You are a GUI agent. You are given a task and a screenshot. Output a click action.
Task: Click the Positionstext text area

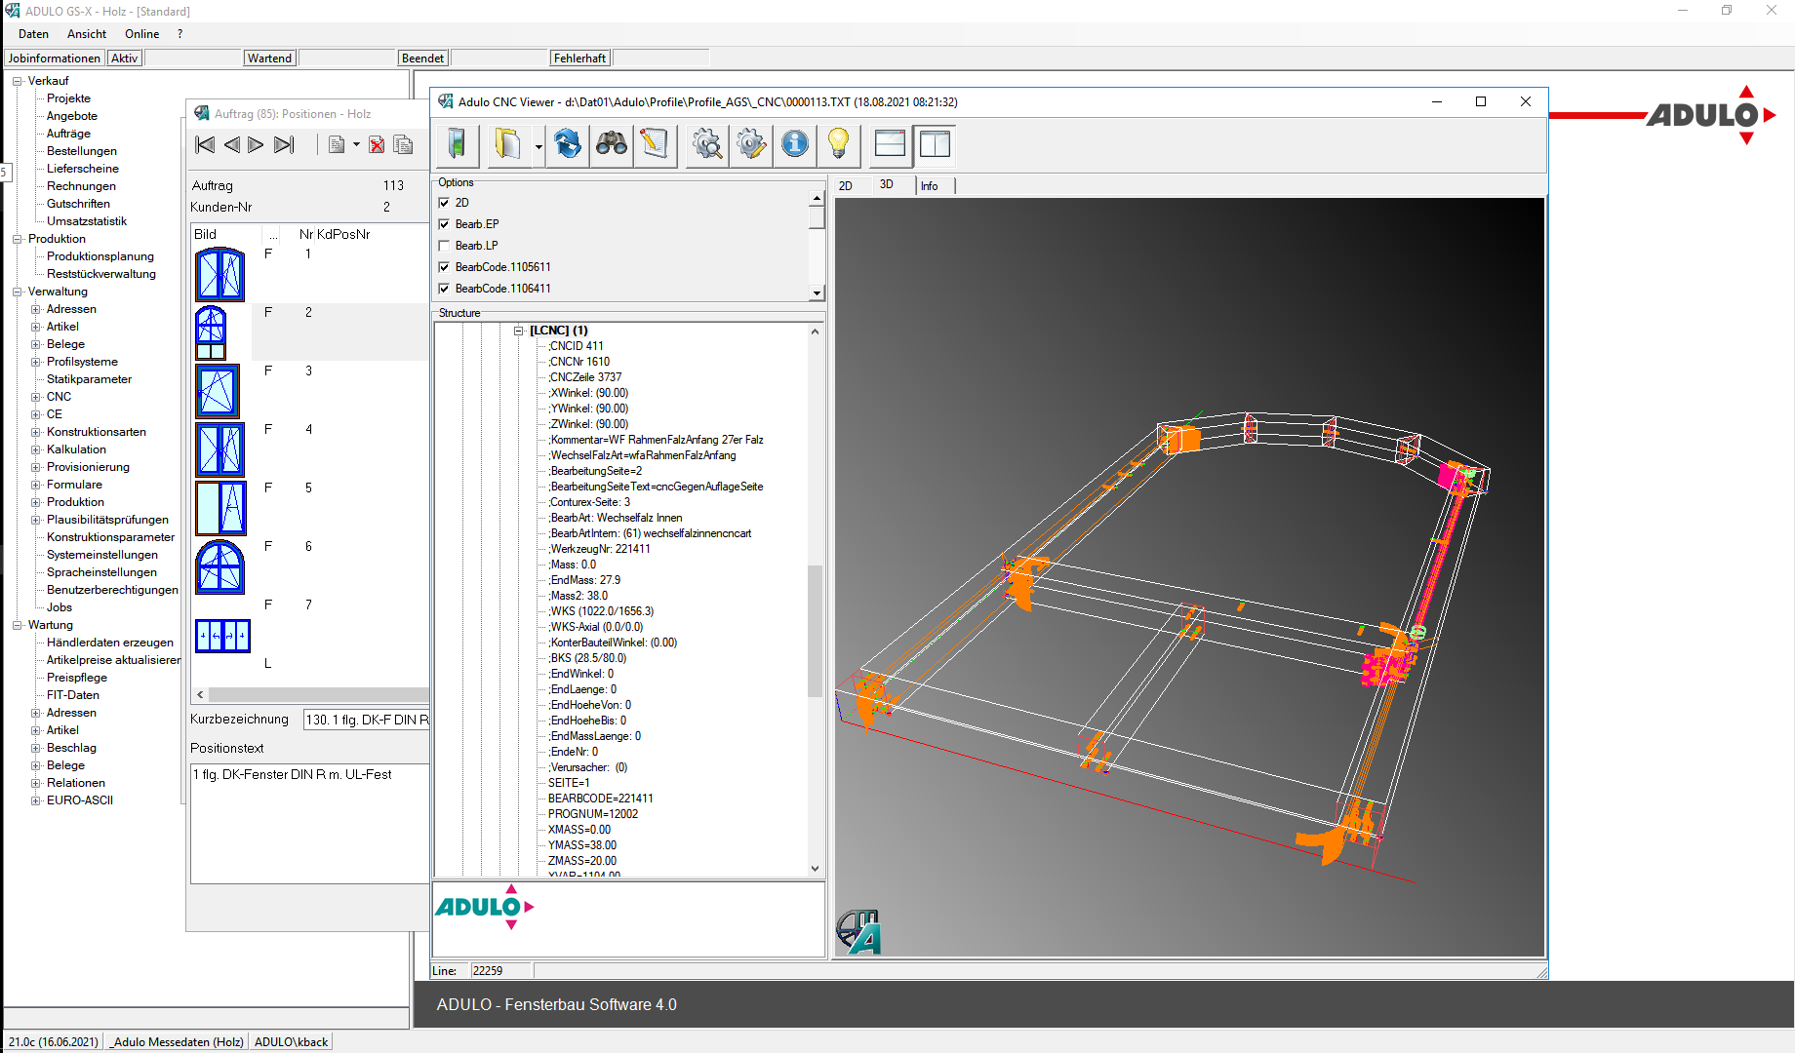click(310, 824)
